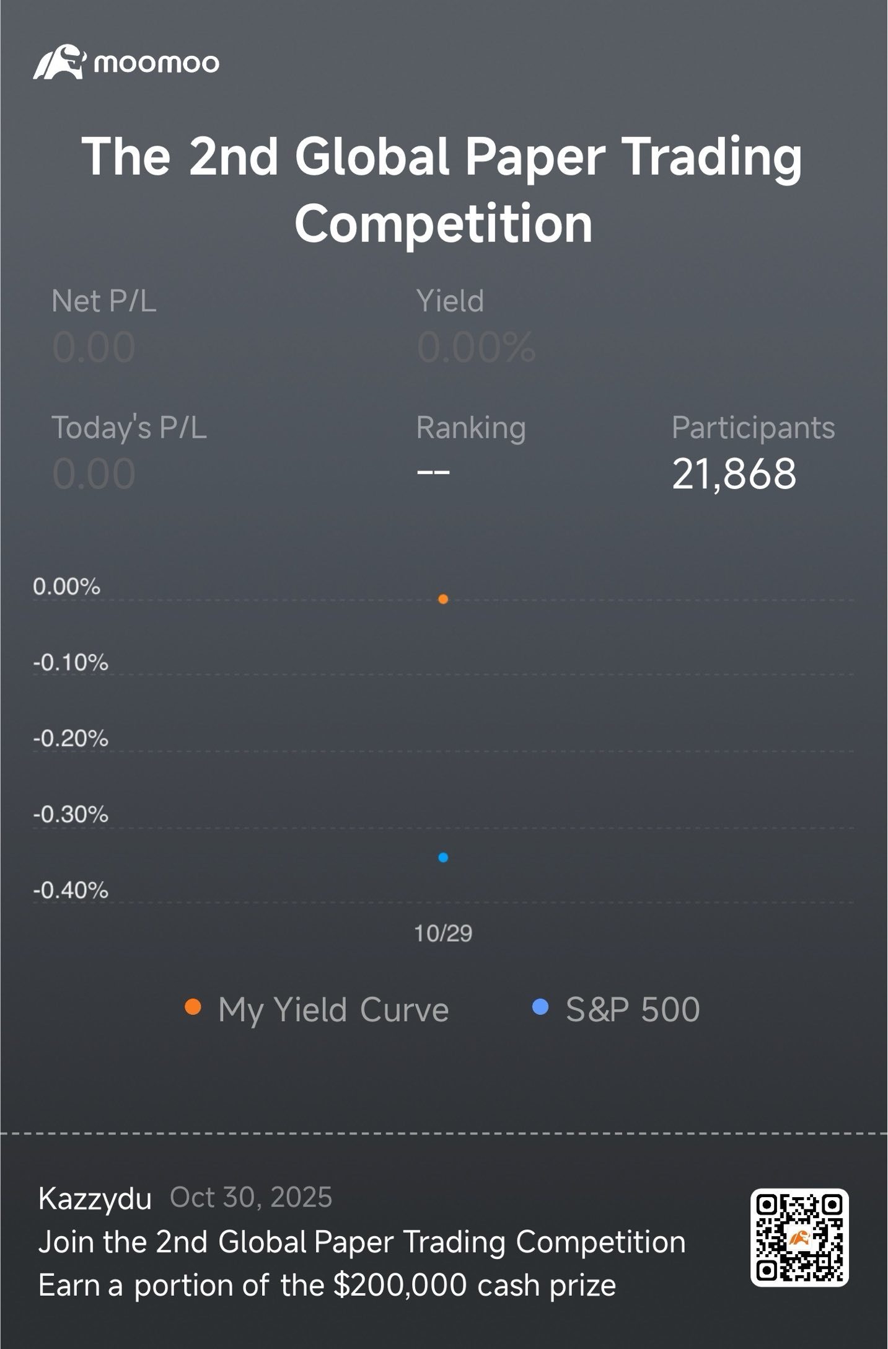This screenshot has width=888, height=1349.
Task: Toggle the S&P 500 legend label
Action: (x=633, y=1010)
